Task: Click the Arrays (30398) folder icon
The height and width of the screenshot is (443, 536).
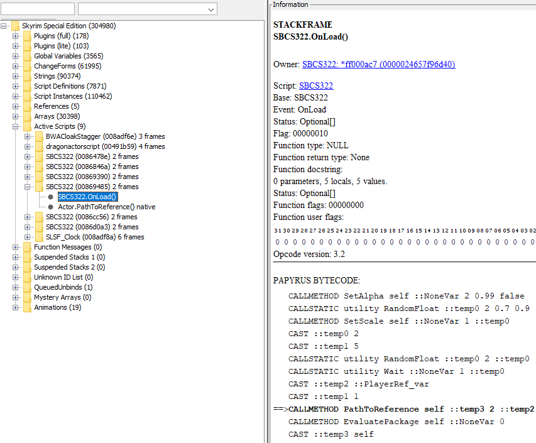Action: click(28, 116)
